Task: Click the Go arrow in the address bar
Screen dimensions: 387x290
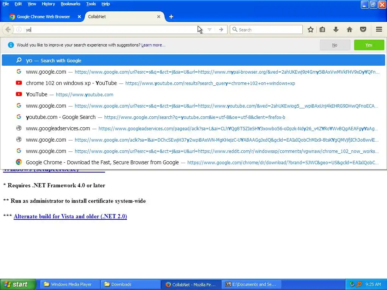Action: [x=221, y=29]
